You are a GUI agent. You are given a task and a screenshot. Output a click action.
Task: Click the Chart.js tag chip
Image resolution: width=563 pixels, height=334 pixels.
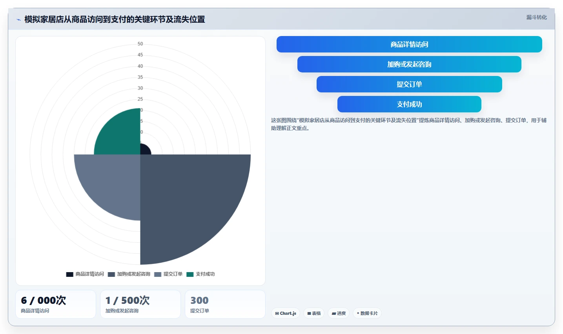(x=286, y=313)
